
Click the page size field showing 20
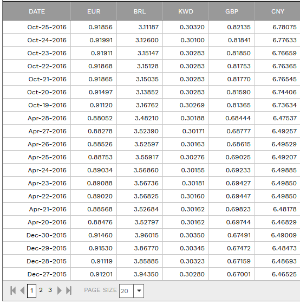click(126, 290)
